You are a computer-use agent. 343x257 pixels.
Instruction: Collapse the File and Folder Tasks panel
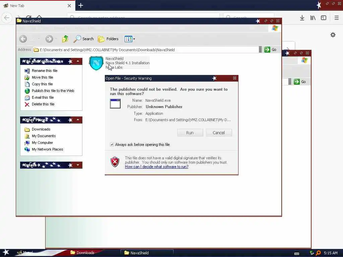click(78, 61)
